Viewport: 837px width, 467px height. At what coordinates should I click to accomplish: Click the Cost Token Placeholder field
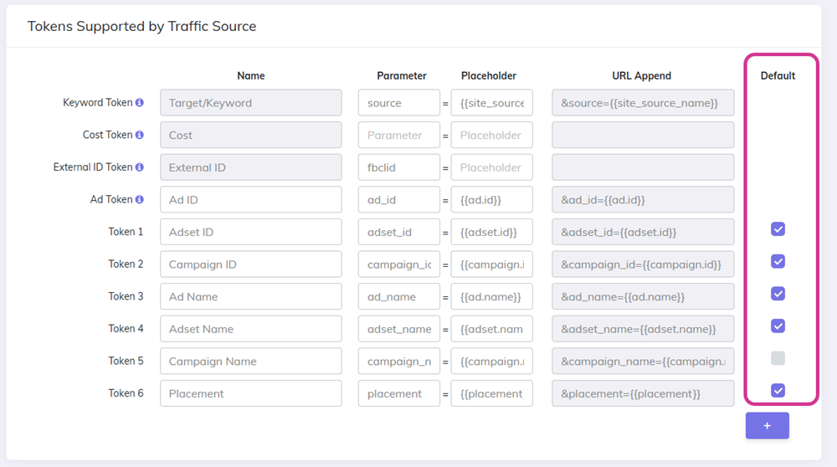tap(491, 135)
